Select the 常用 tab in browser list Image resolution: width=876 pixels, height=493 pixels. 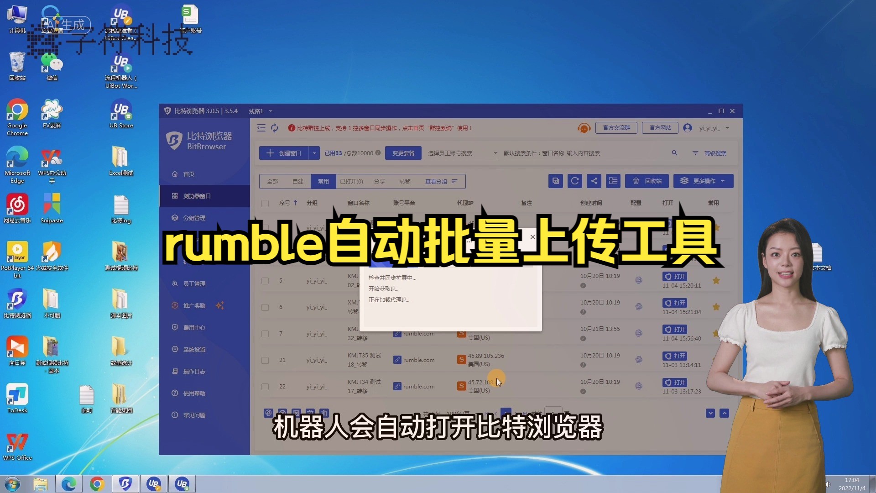pyautogui.click(x=323, y=181)
